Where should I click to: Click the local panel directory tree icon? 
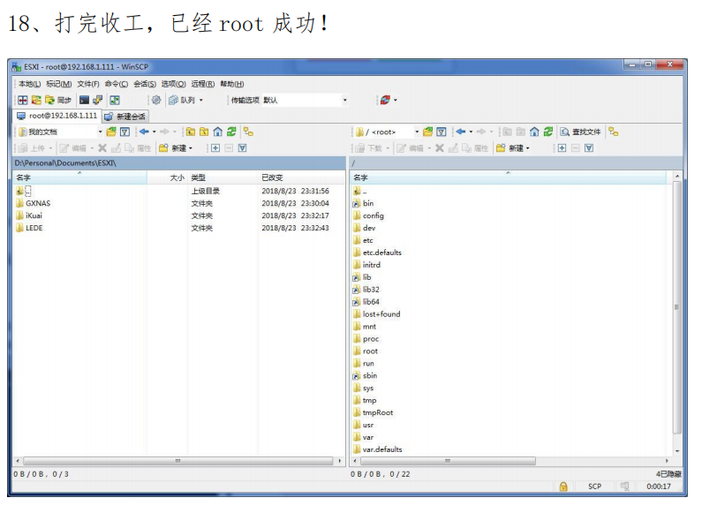pos(248,132)
